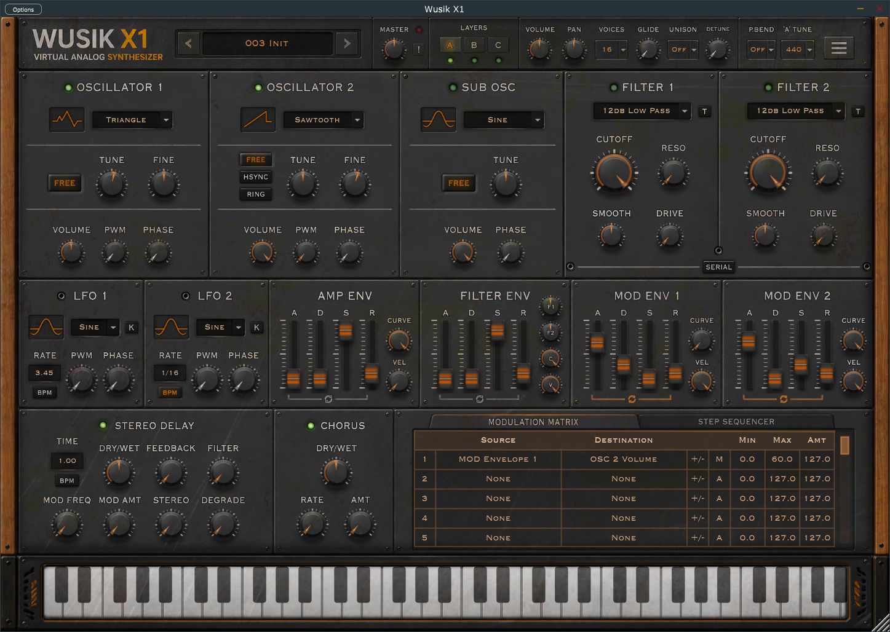Open the hamburger main menu
Image resolution: width=890 pixels, height=632 pixels.
[x=839, y=48]
